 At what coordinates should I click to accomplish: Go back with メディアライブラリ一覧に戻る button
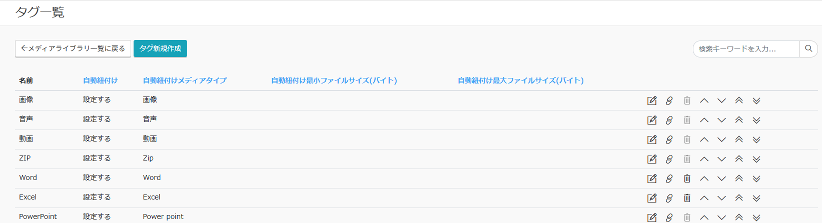coord(73,48)
